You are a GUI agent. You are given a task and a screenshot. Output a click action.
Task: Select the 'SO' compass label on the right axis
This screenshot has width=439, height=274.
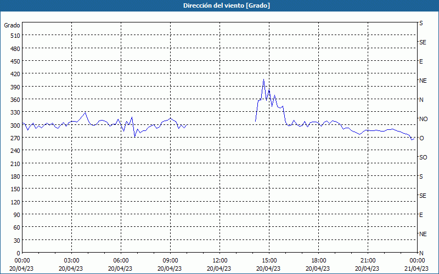[x=423, y=157]
